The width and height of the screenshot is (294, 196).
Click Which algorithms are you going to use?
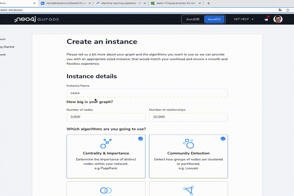click(106, 129)
